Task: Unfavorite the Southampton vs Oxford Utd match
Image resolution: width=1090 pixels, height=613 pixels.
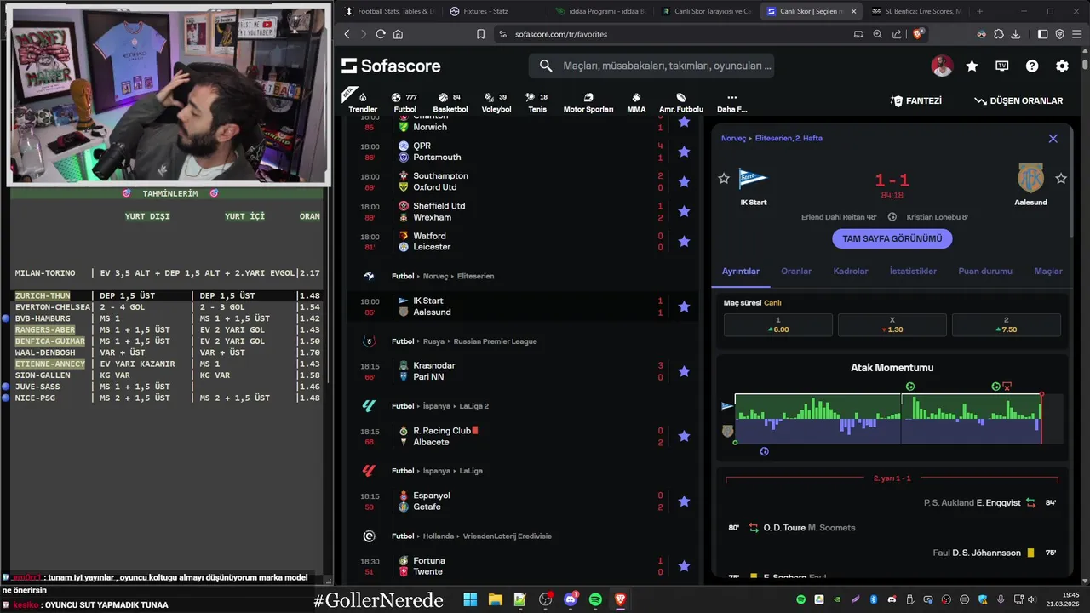Action: coord(684,181)
